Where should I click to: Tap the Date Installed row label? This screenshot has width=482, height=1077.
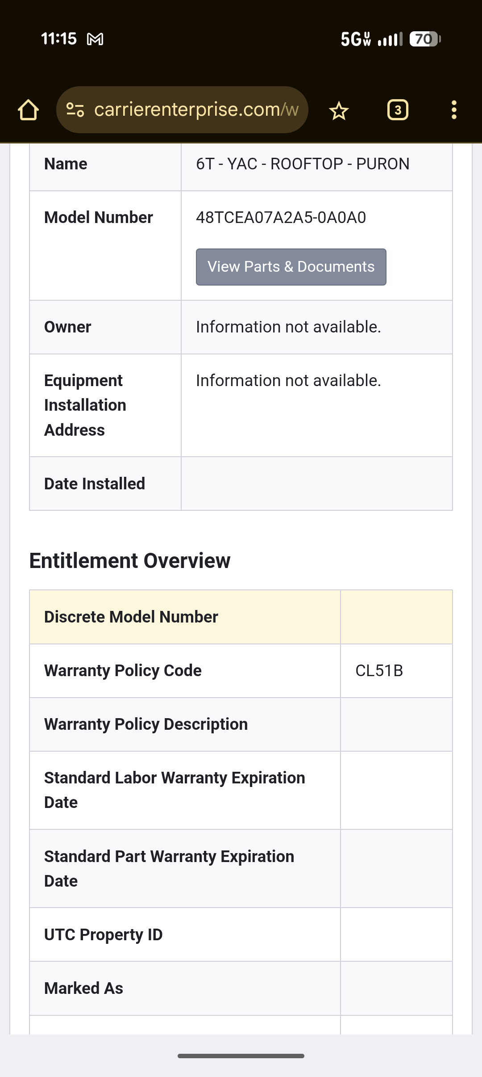click(95, 484)
